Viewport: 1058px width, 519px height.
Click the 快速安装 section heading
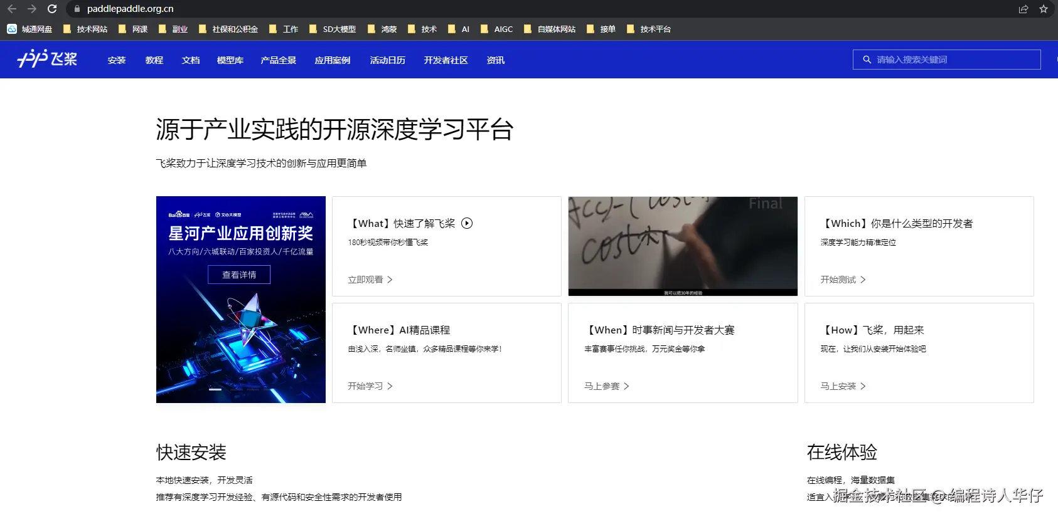click(x=191, y=452)
